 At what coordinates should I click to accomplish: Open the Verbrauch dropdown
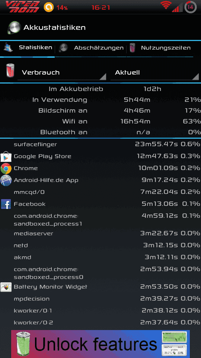point(62,73)
